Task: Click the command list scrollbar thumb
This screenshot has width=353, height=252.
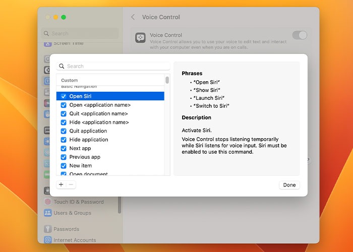Action: 167,80
